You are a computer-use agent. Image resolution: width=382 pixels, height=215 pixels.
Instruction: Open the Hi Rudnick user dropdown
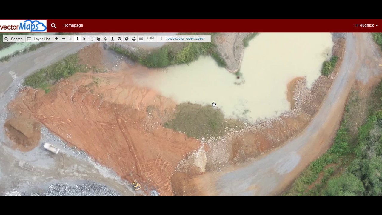click(366, 25)
